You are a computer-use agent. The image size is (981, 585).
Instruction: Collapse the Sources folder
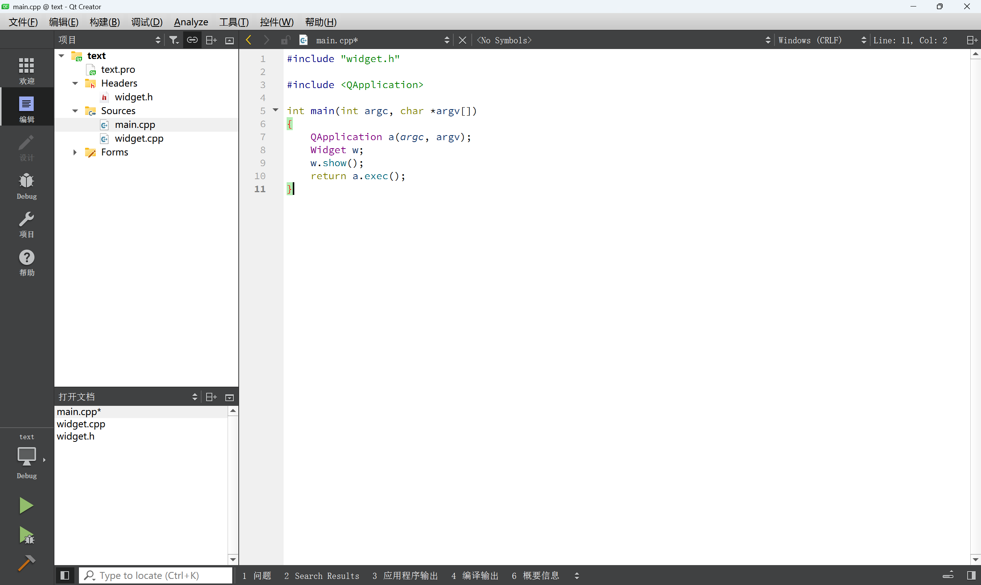pyautogui.click(x=75, y=111)
